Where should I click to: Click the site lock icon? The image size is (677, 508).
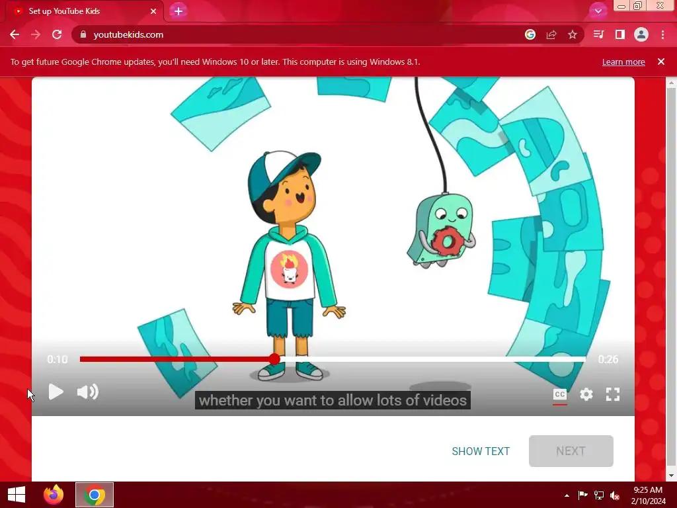coord(83,34)
